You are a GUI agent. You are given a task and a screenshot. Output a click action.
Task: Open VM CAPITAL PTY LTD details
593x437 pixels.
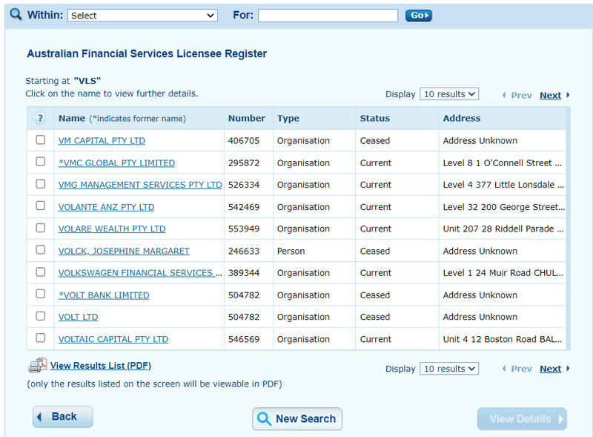[x=102, y=141]
